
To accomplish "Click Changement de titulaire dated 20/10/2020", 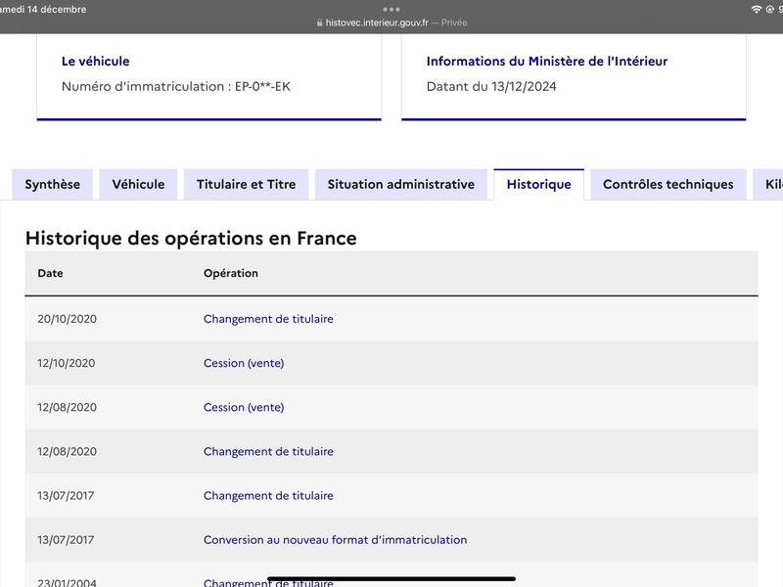I will (x=268, y=319).
